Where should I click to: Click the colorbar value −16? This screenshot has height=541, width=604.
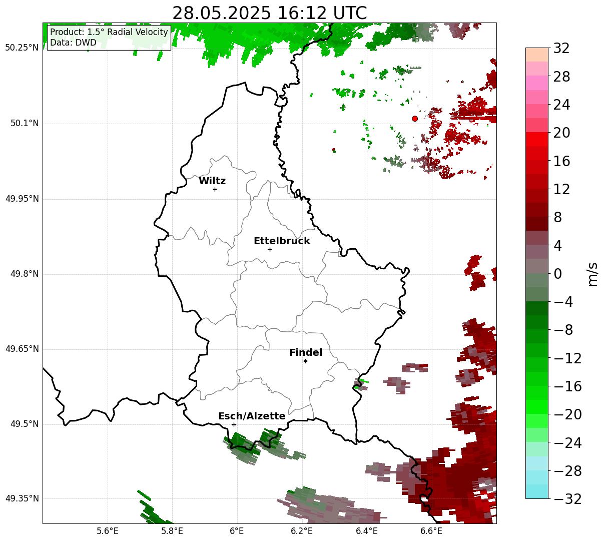pos(567,386)
